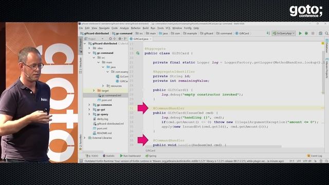Open the Structure side tool window

coord(80,65)
